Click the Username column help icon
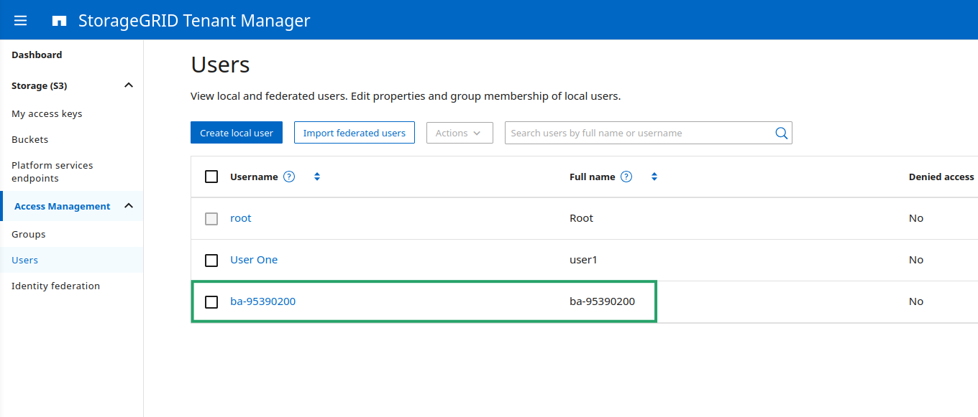Image resolution: width=978 pixels, height=417 pixels. click(x=289, y=177)
